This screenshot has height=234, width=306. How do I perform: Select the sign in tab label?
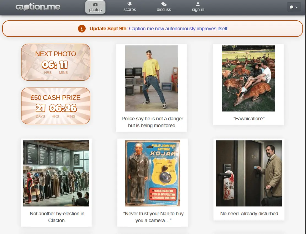pos(198,10)
